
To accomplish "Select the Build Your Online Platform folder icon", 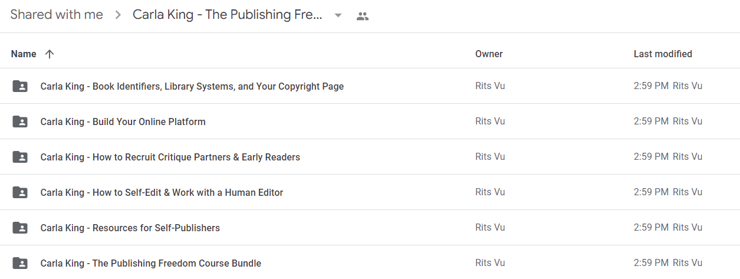I will [x=20, y=122].
